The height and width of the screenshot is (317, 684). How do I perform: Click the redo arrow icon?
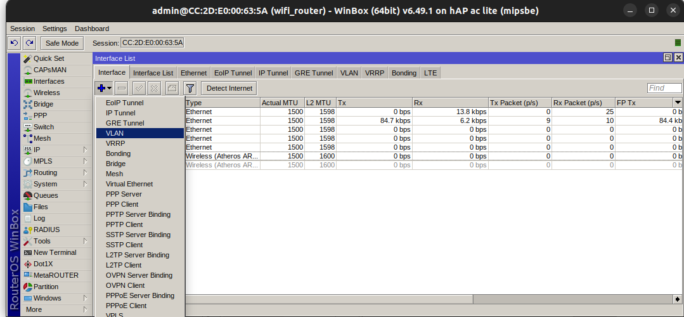[x=29, y=43]
